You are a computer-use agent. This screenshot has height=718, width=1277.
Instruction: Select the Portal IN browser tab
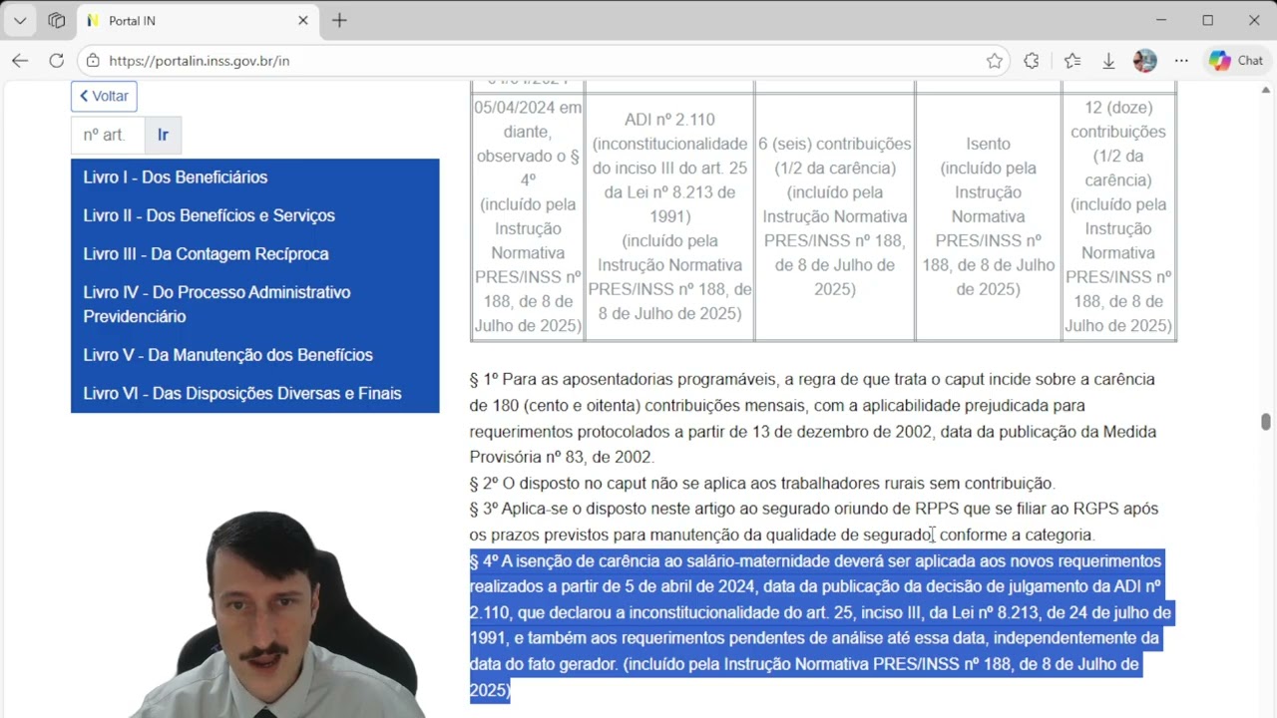[x=198, y=20]
